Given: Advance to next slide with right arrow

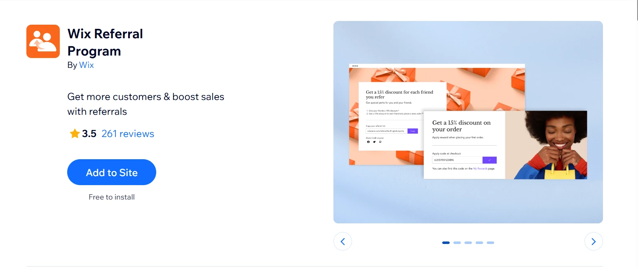Looking at the screenshot, I should tap(593, 241).
